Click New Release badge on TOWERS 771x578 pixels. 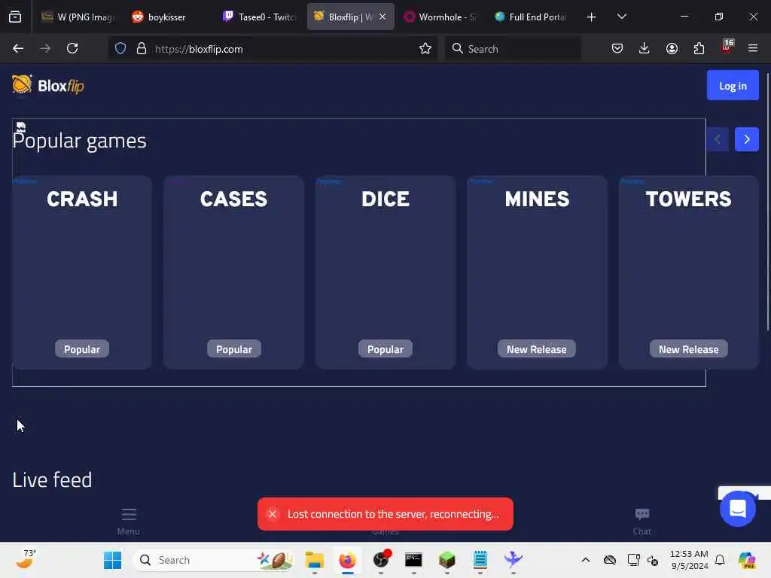[688, 349]
